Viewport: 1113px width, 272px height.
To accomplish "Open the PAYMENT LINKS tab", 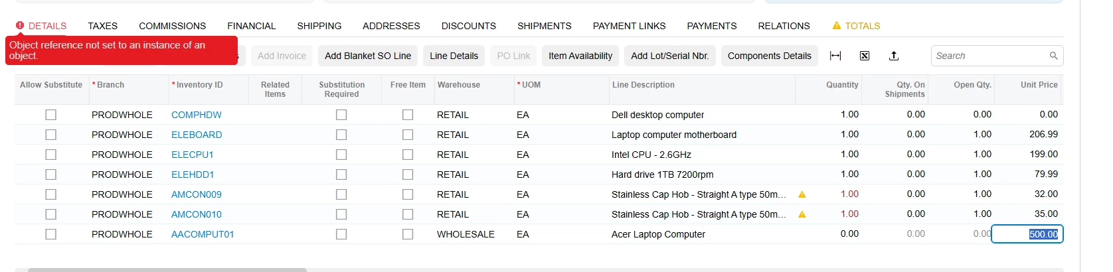I will point(629,26).
